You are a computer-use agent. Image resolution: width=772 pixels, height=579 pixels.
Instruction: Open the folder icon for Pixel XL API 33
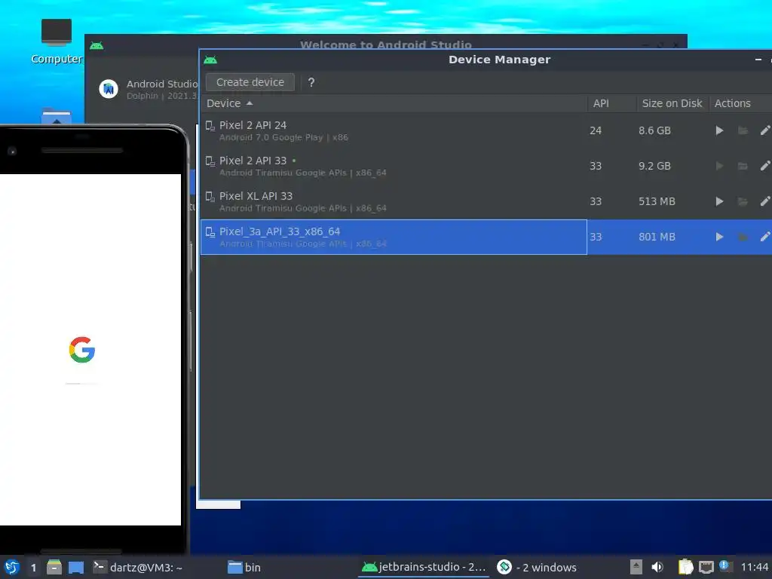point(743,201)
